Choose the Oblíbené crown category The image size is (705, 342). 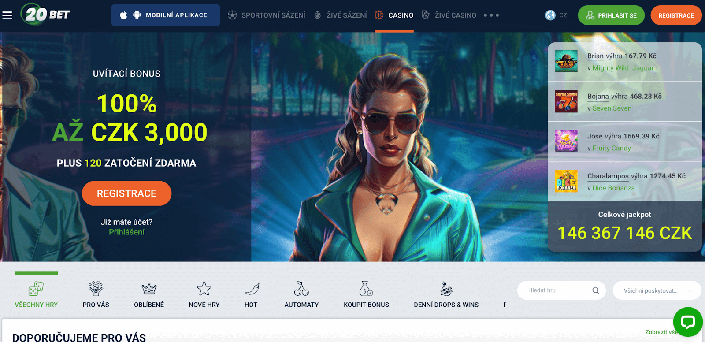click(149, 295)
